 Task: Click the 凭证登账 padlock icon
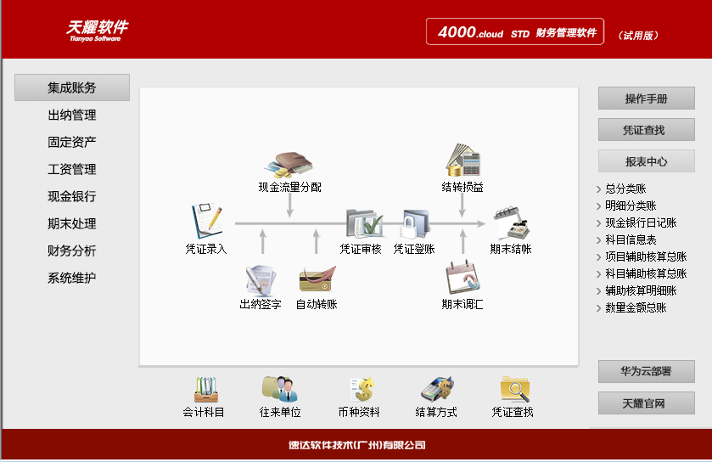pyautogui.click(x=415, y=223)
